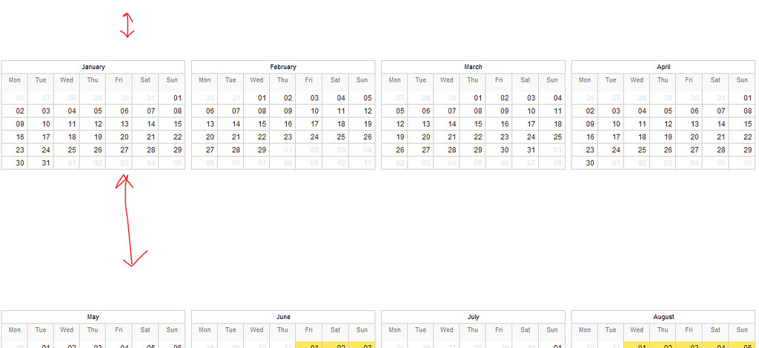Choose February 05 date cell

[362, 98]
